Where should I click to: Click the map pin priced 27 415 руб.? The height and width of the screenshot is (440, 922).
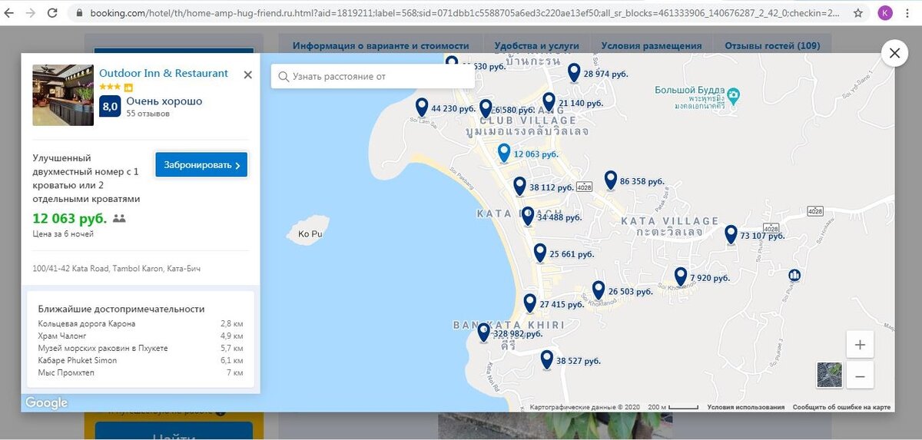[x=530, y=303]
